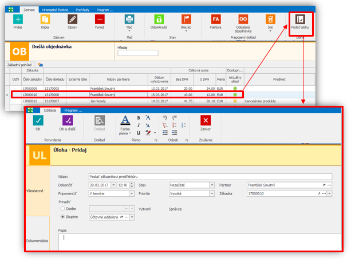
Task: Select the Skupine radio button
Action: (62, 217)
